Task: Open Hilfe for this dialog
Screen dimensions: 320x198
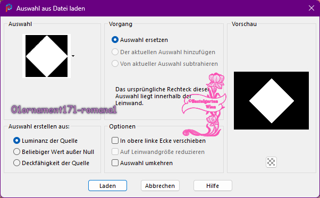Action: [x=213, y=186]
